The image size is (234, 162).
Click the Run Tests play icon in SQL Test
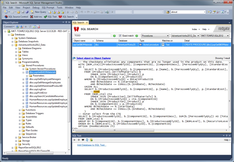pyautogui.click(x=75, y=140)
